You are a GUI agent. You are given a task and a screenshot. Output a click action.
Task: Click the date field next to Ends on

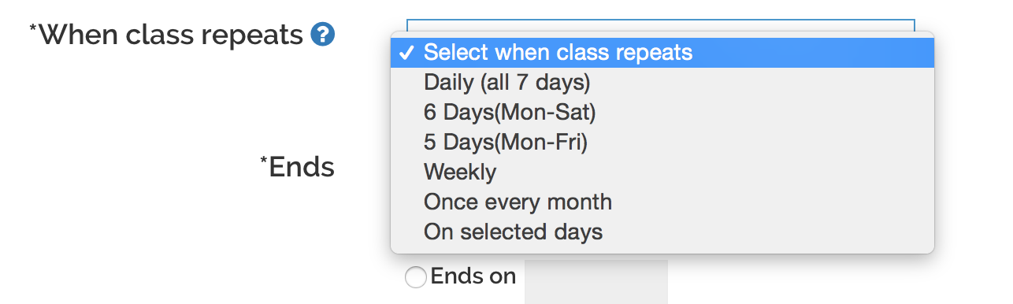596,281
